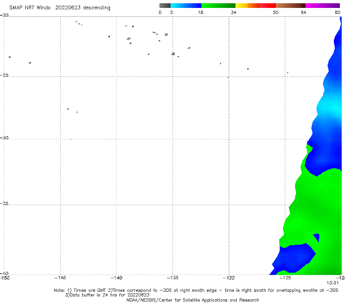Click the longitude label '-145'
This screenshot has width=345, height=303.
60,278
